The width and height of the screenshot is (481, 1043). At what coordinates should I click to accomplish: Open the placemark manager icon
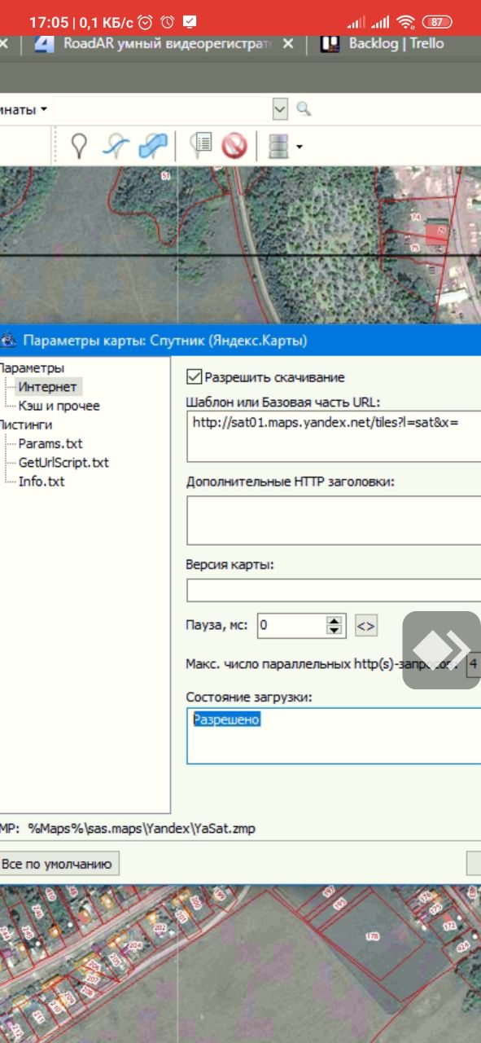point(200,146)
